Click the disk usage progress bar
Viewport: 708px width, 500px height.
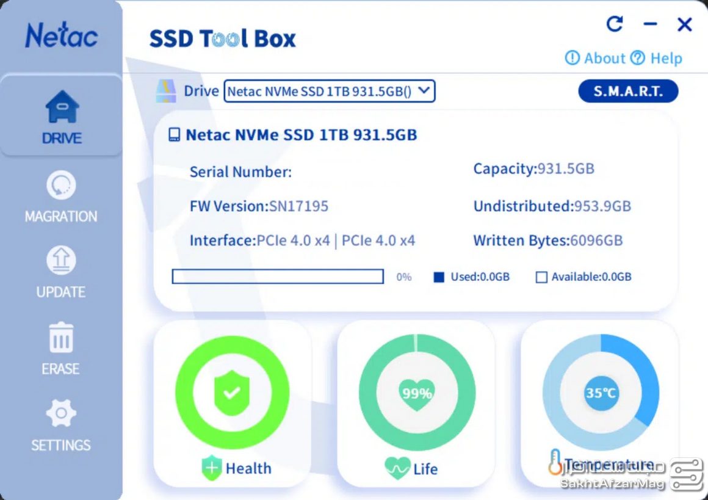(278, 277)
